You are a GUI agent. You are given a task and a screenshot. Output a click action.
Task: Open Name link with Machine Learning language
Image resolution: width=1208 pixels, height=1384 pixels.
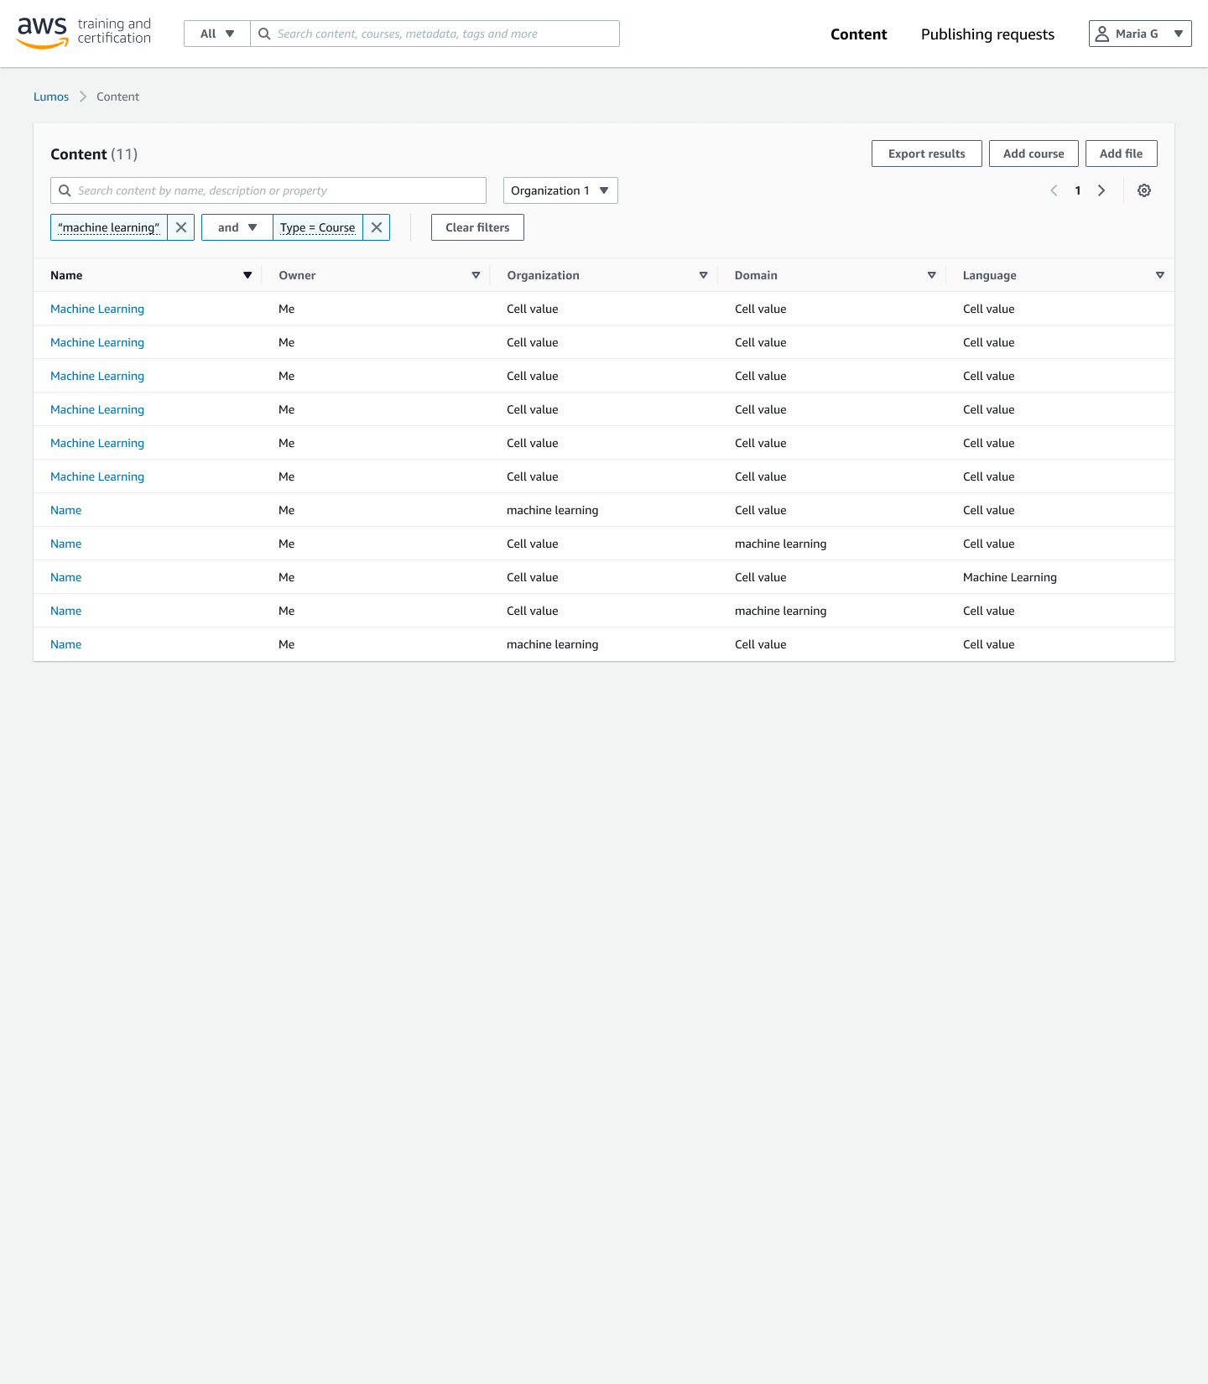(65, 577)
